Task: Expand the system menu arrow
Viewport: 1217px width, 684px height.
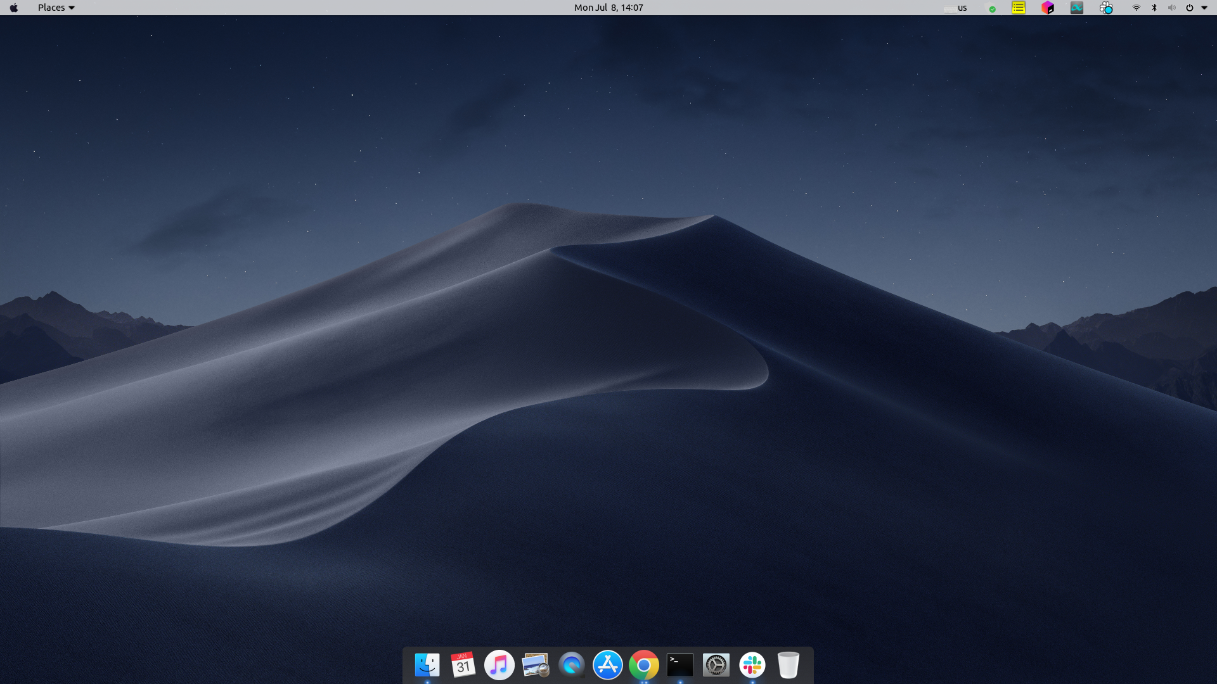Action: click(1204, 8)
